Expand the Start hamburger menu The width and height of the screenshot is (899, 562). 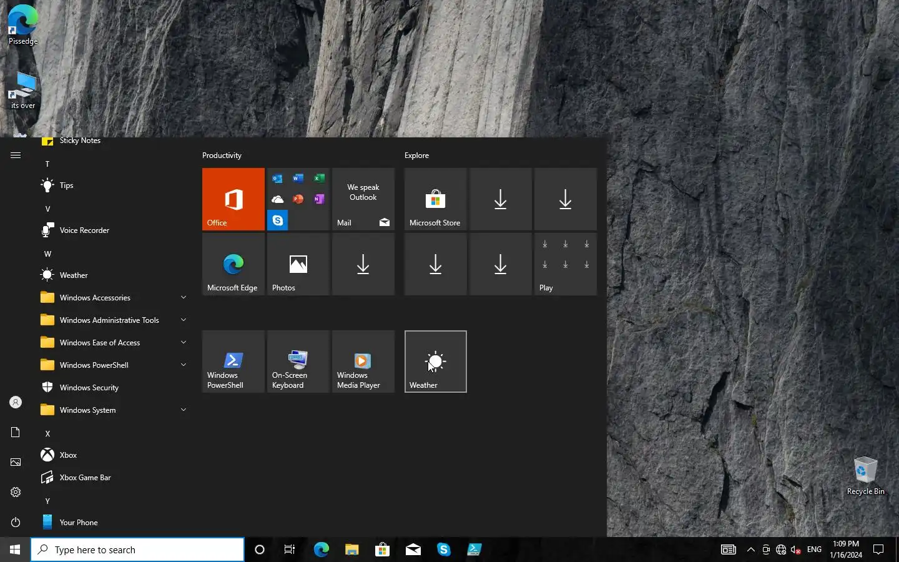[16, 155]
